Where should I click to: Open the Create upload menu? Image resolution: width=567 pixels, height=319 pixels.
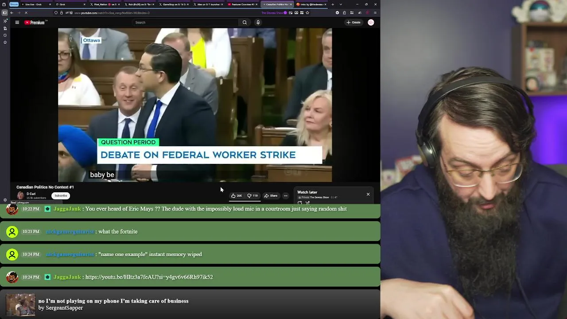point(353,22)
